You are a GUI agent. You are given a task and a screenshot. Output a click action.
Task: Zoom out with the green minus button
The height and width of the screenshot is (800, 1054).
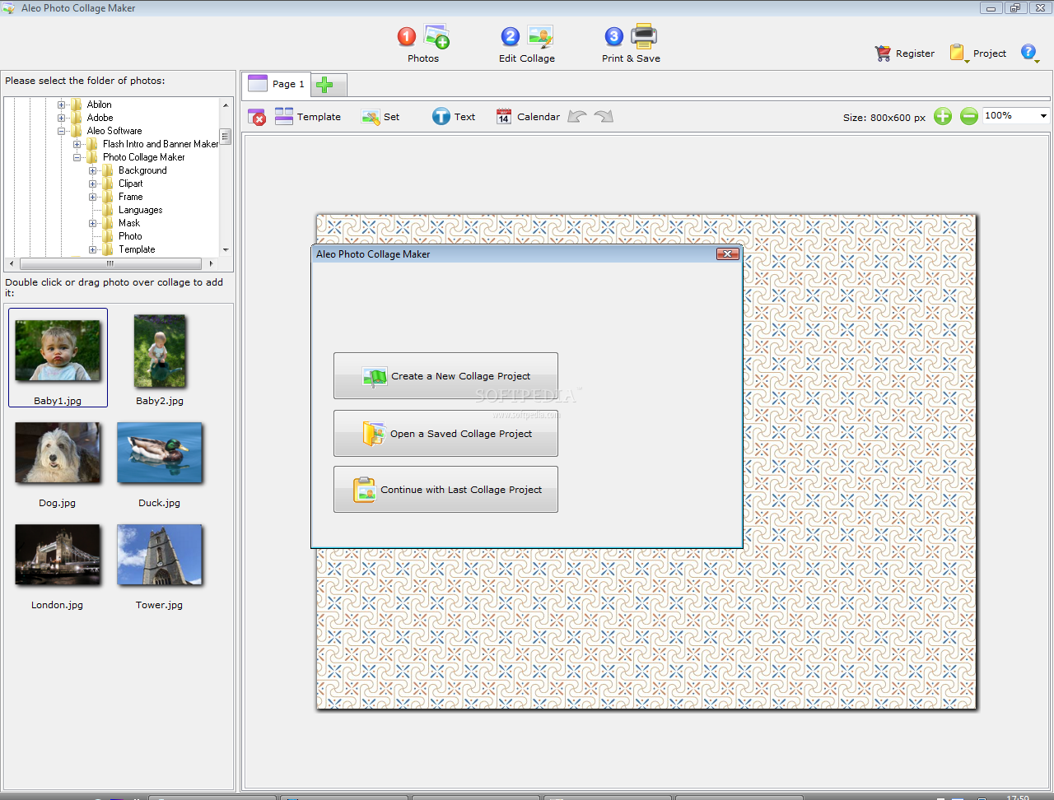969,116
